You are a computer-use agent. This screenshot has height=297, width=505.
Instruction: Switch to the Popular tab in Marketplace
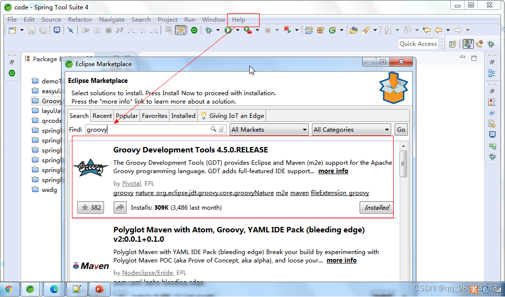[x=127, y=116]
